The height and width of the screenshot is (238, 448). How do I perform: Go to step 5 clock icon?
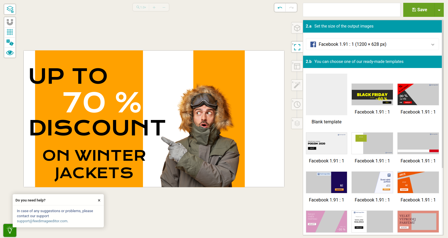tap(297, 105)
